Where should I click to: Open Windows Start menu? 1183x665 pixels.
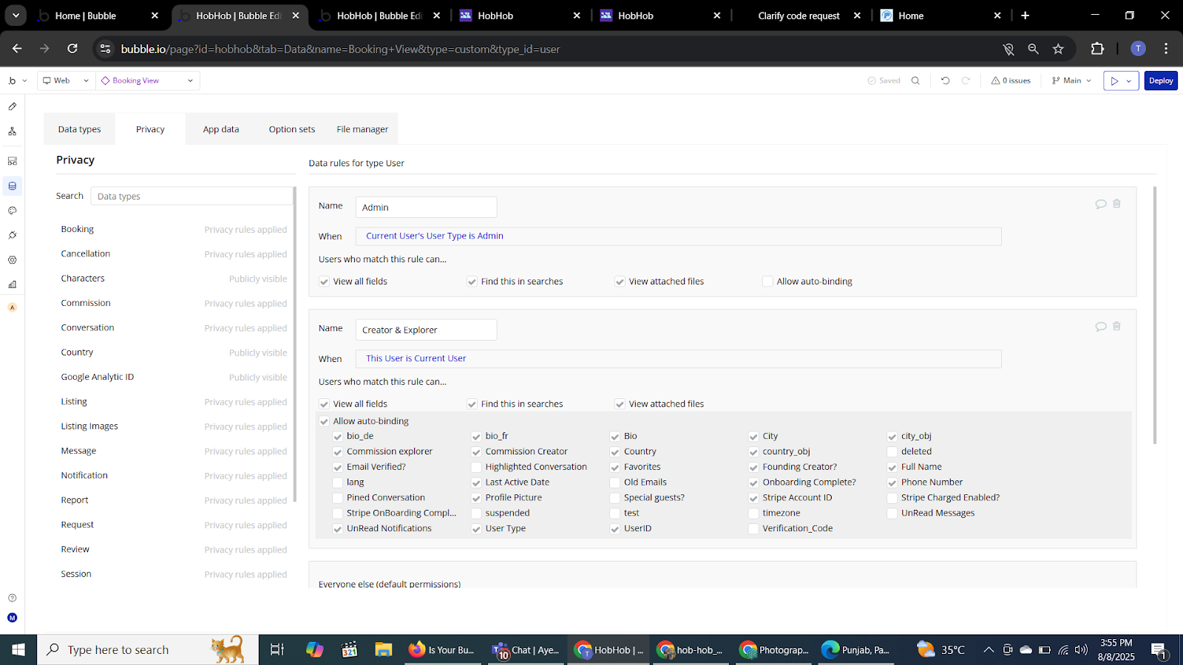(18, 649)
